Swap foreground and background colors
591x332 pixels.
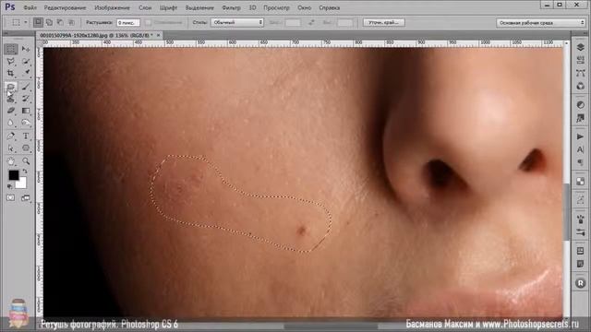25,172
